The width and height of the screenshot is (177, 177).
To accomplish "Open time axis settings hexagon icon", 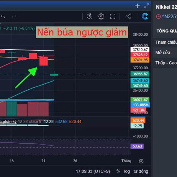I will click(141, 161).
